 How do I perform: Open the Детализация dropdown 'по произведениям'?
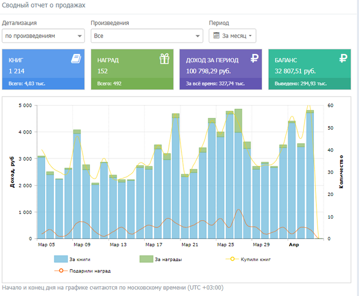tap(43, 36)
